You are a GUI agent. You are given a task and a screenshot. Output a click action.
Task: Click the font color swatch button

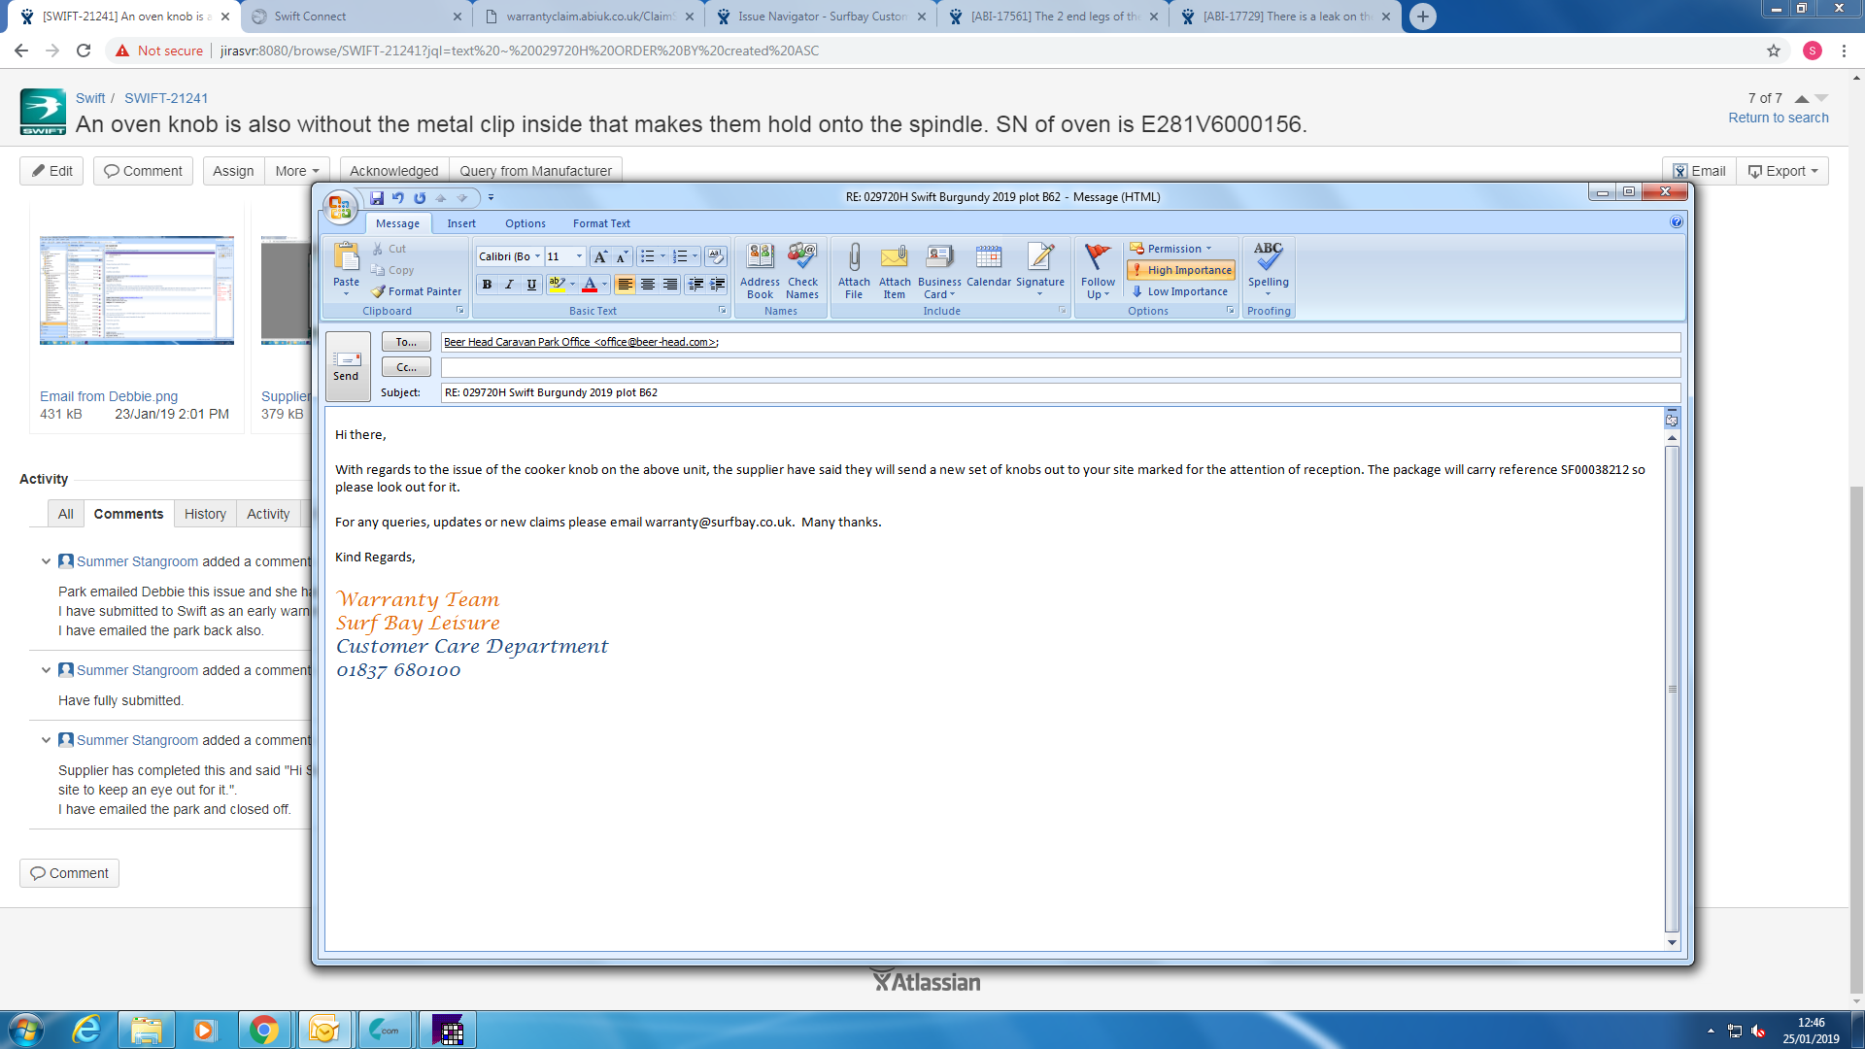[590, 285]
